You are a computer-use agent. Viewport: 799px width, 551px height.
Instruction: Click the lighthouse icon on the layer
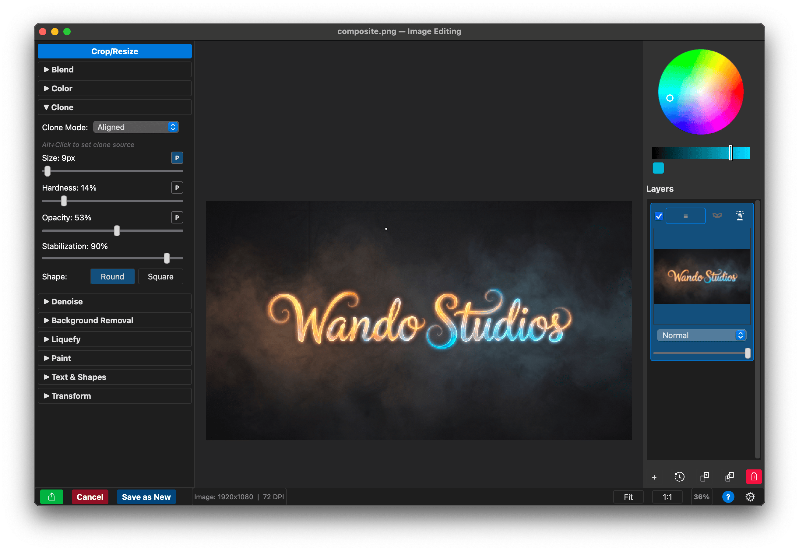point(739,216)
